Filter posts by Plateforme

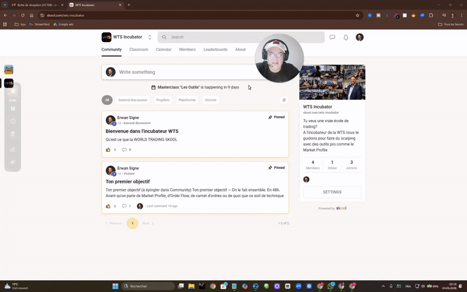pos(187,100)
